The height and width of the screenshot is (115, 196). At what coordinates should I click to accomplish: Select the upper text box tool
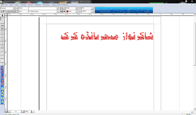pos(2,32)
